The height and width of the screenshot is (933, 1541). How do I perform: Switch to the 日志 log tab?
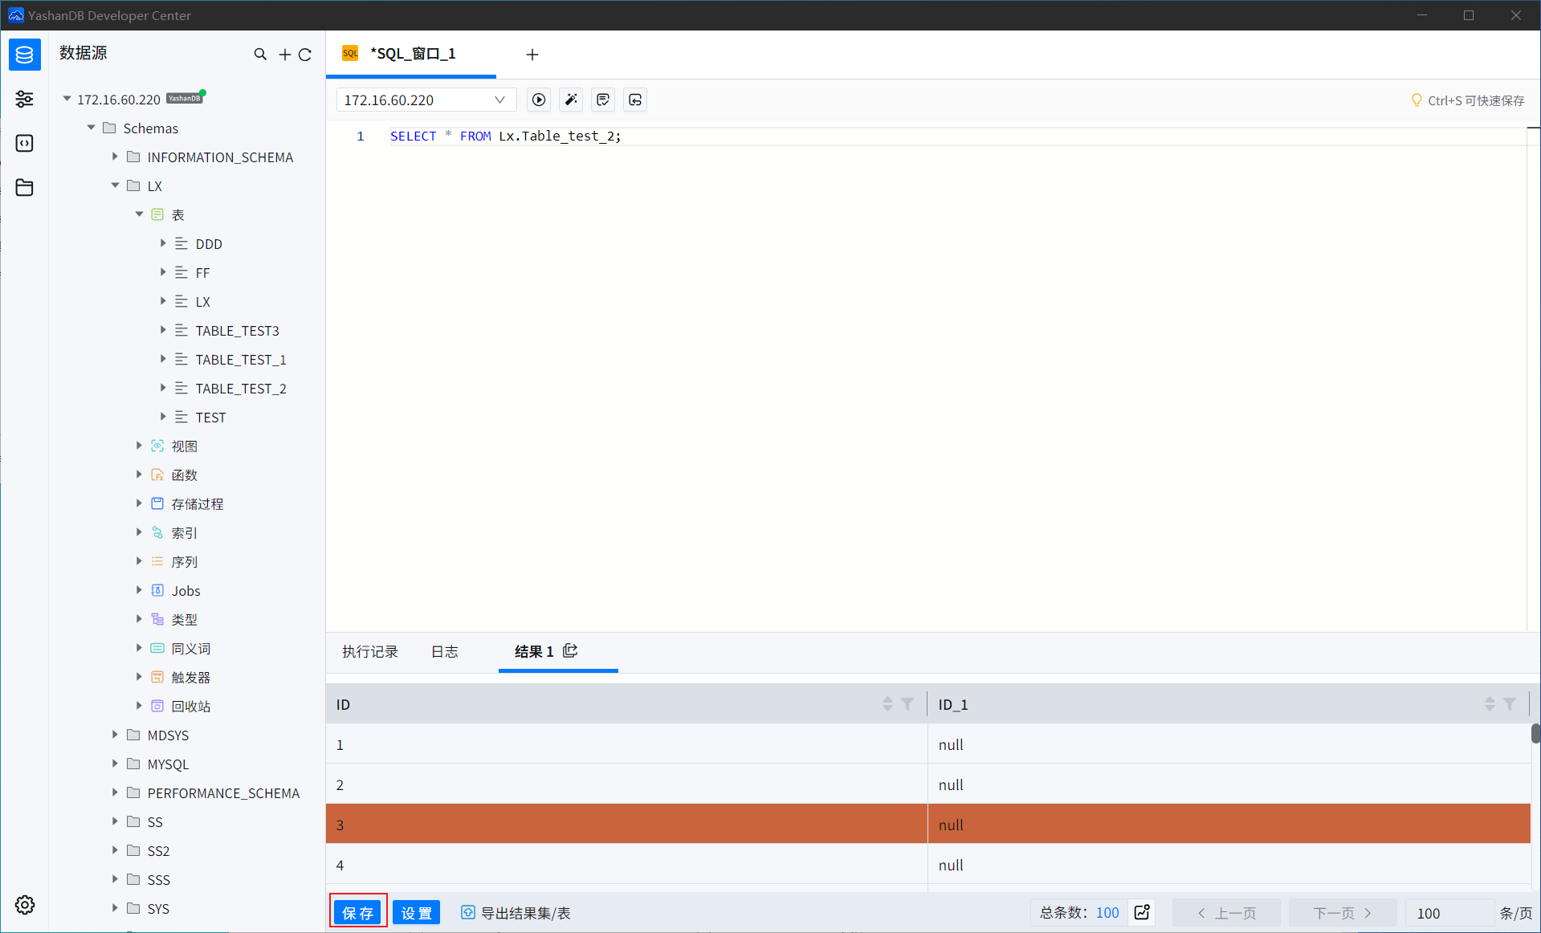click(445, 651)
